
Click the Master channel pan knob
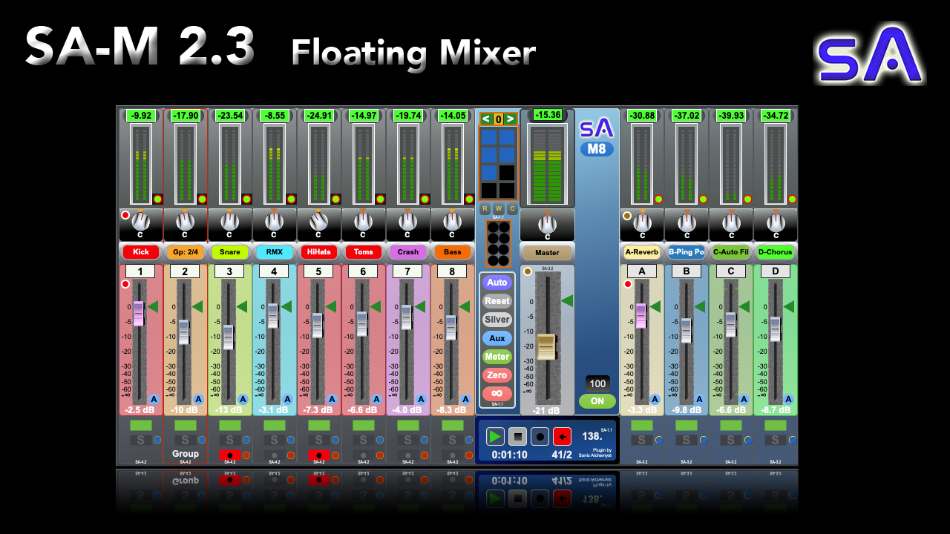pyautogui.click(x=547, y=222)
